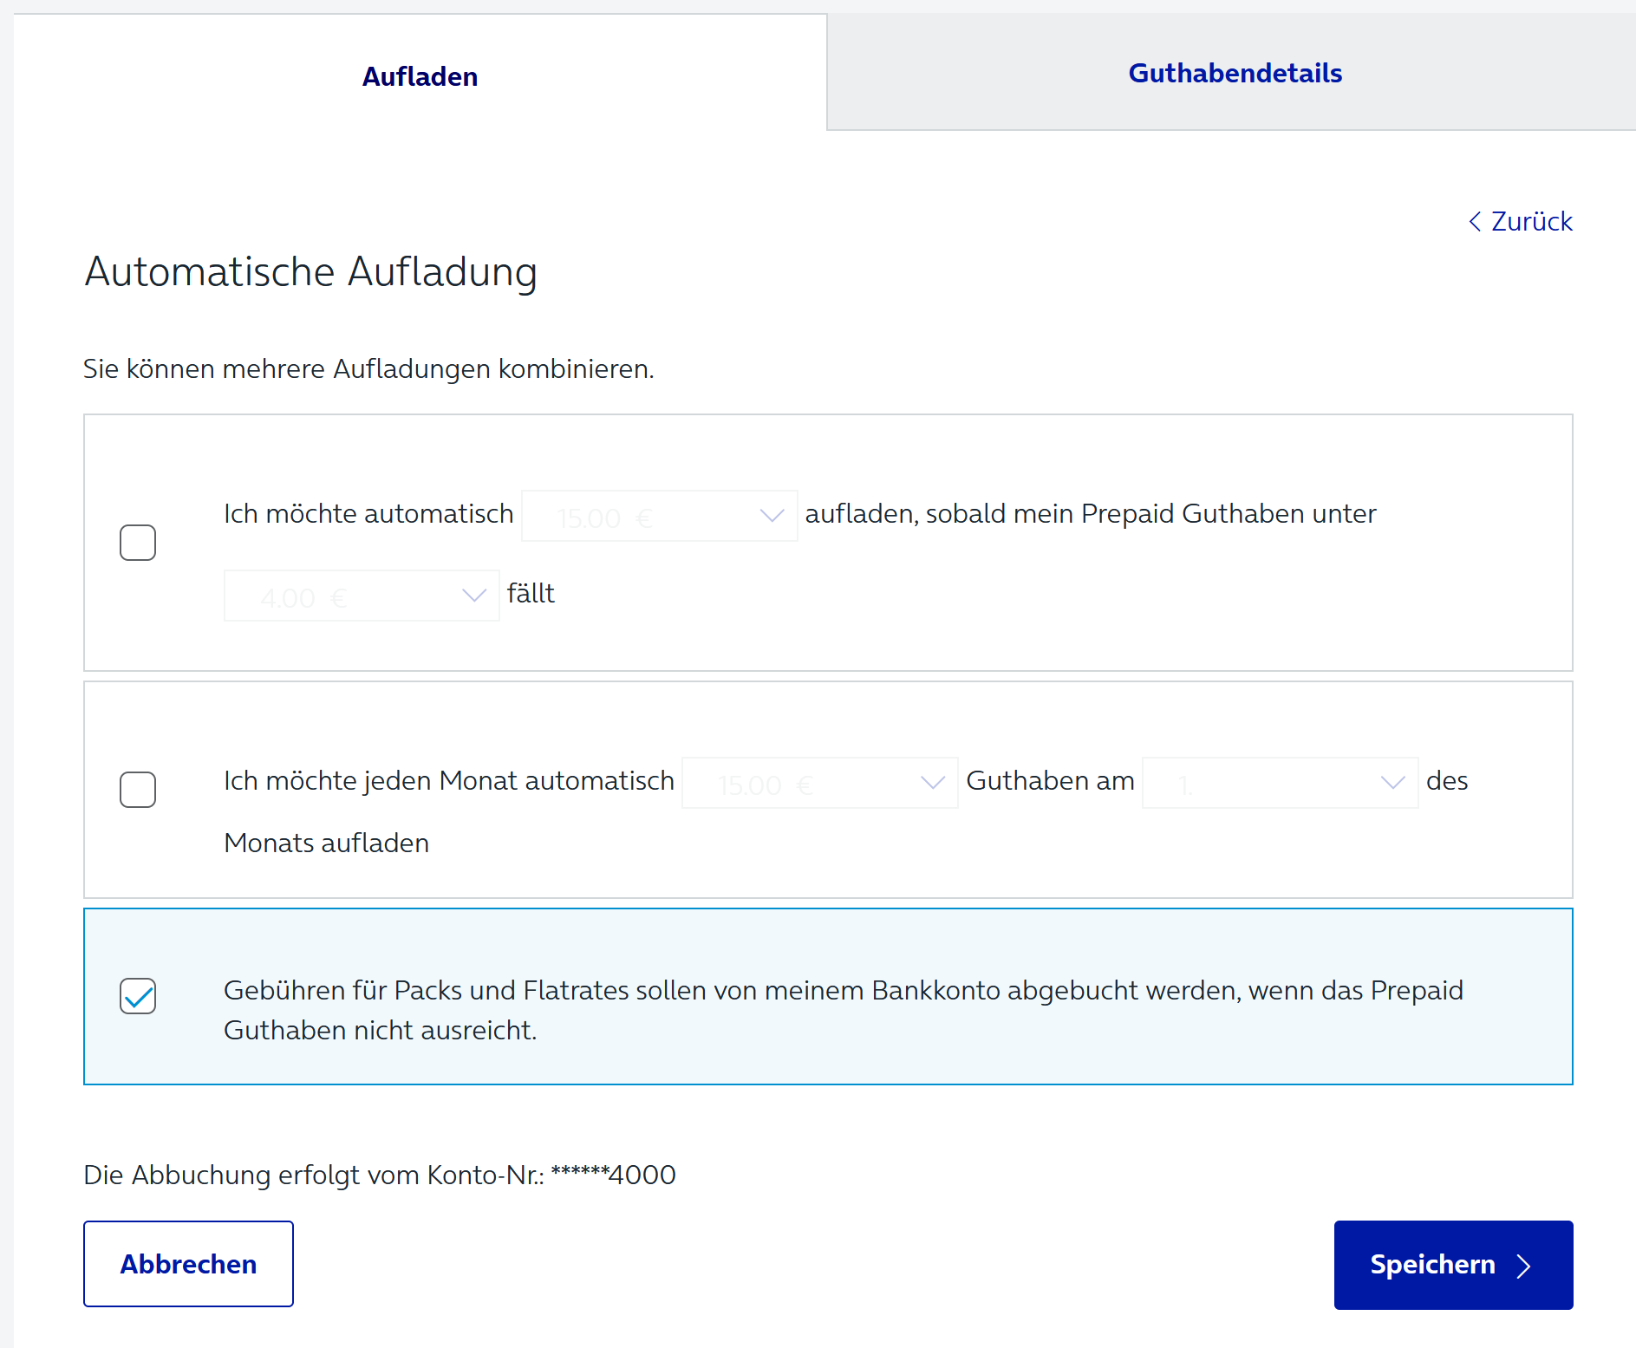Image resolution: width=1636 pixels, height=1348 pixels.
Task: Go back via the Zurück link
Action: pos(1530,222)
